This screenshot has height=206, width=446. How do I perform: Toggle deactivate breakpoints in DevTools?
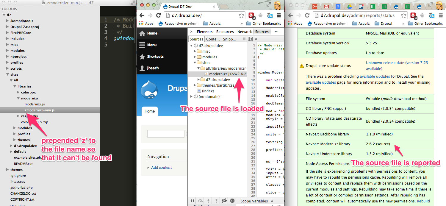pyautogui.click(x=224, y=201)
